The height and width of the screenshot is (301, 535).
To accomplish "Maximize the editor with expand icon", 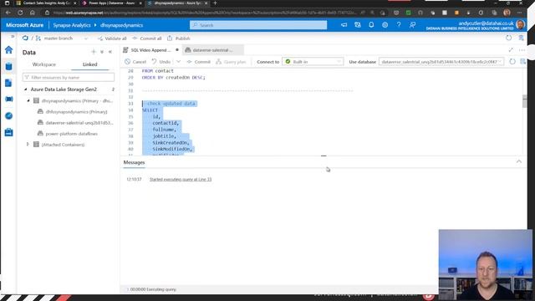I will (x=511, y=50).
